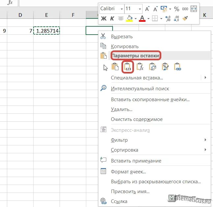Click cell containing value 9
The width and height of the screenshot is (213, 207).
pyautogui.click(x=4, y=31)
